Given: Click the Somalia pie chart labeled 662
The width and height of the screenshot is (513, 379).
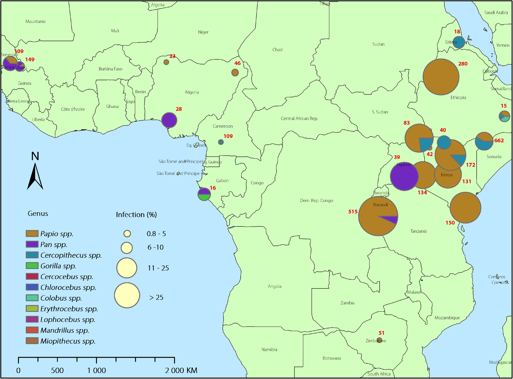Looking at the screenshot, I should coord(484,141).
